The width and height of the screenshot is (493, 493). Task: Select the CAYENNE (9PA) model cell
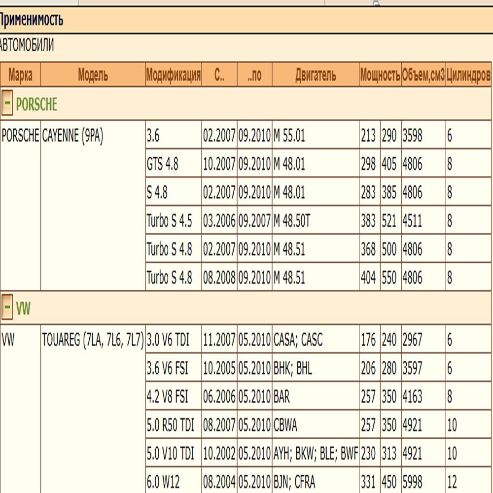coord(72,136)
